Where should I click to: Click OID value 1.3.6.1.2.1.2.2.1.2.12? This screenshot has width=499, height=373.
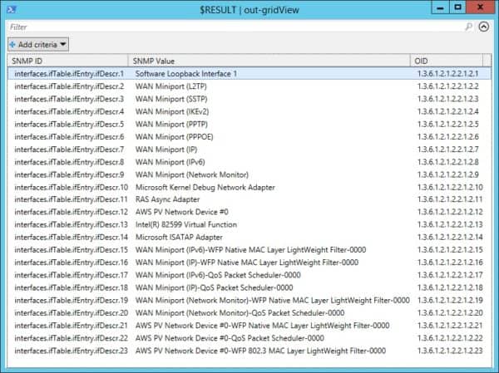click(450, 213)
